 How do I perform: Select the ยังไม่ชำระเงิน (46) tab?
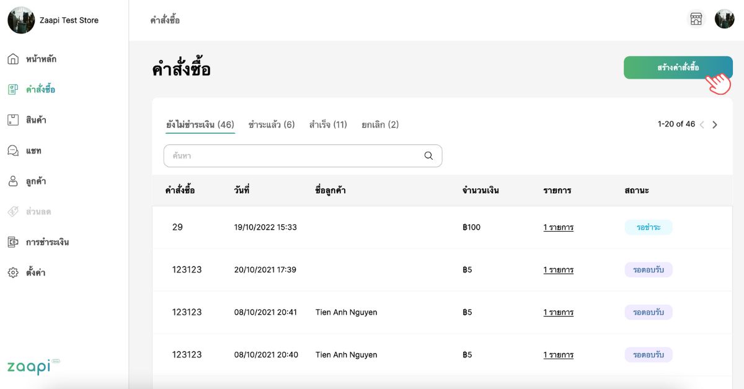tap(200, 125)
